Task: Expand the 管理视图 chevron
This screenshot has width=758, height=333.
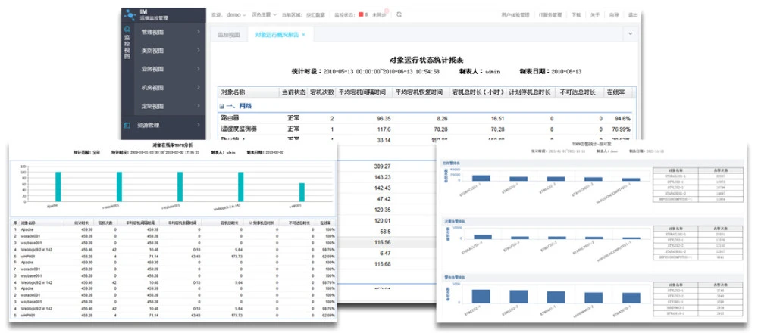Action: [x=198, y=32]
